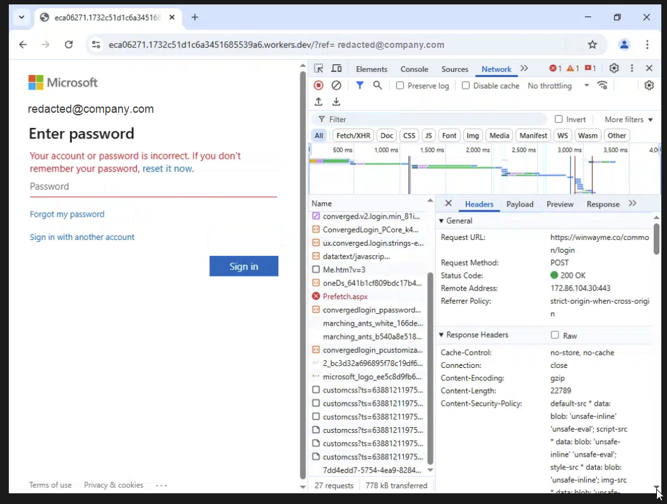This screenshot has width=667, height=504.
Task: Toggle the network filter funnel icon
Action: tap(360, 85)
